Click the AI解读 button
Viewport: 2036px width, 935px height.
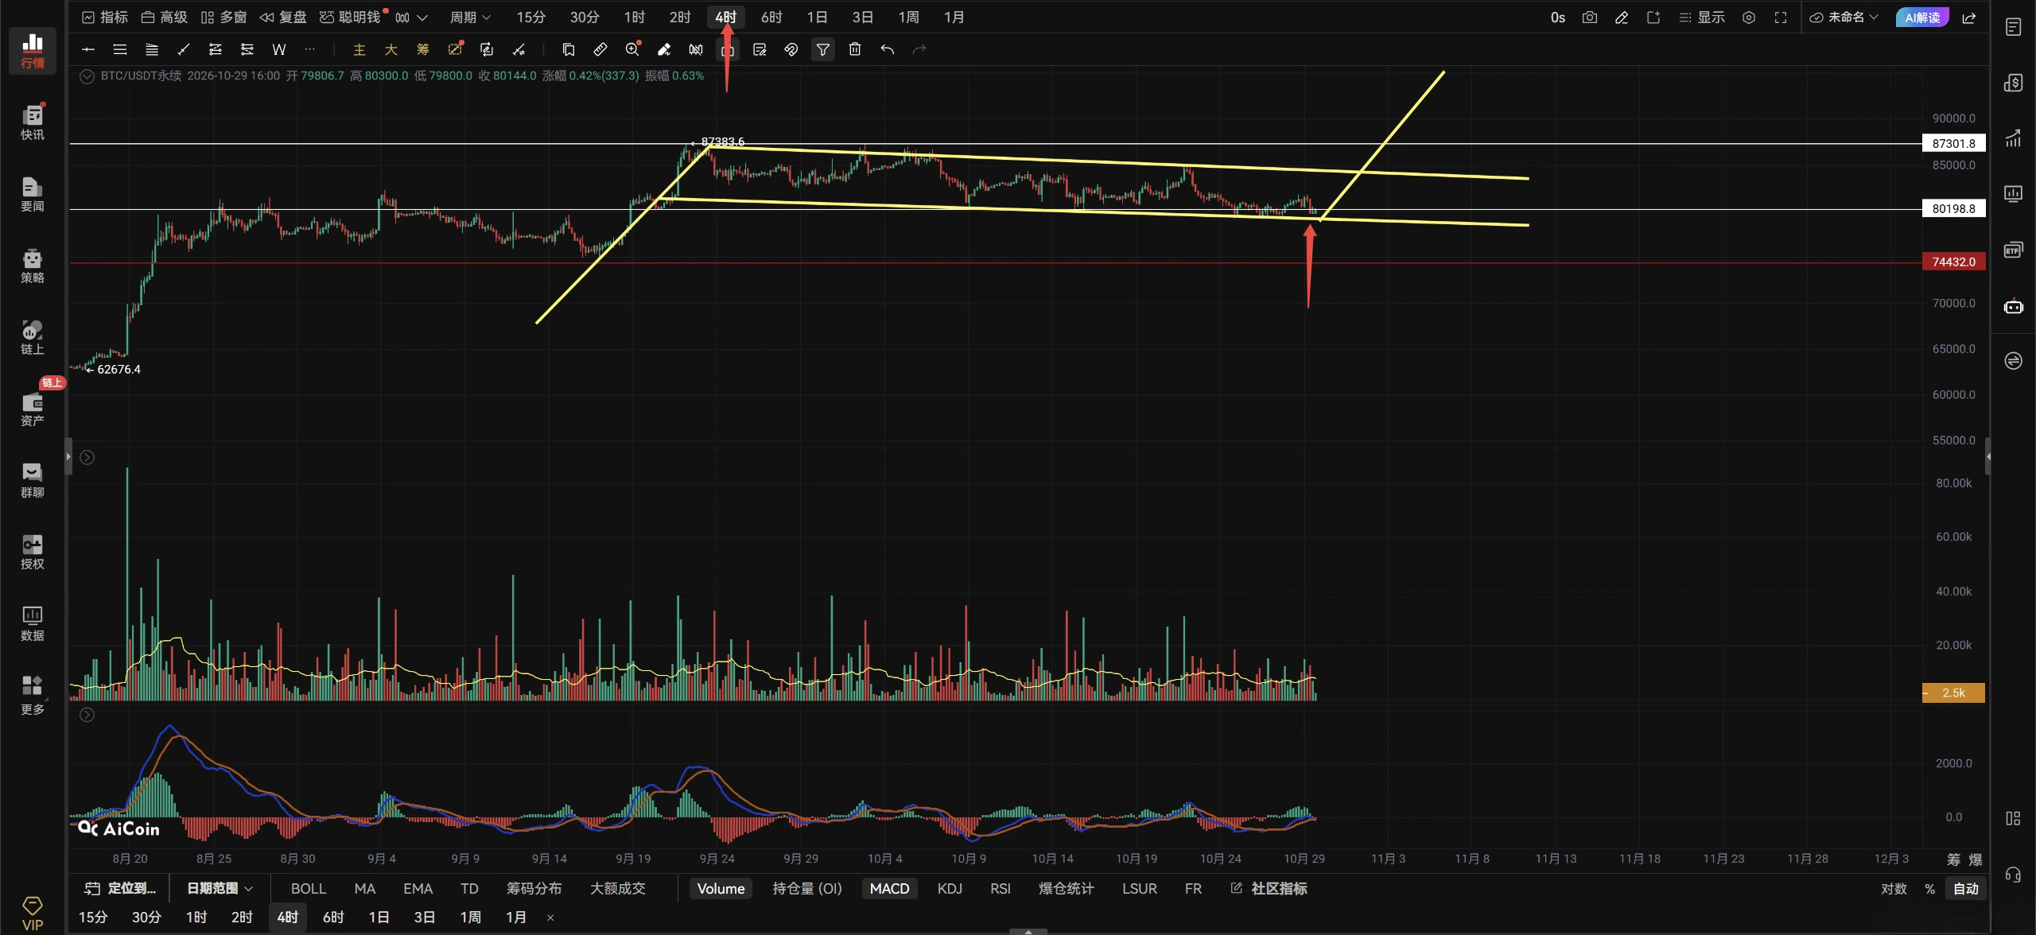(1922, 17)
